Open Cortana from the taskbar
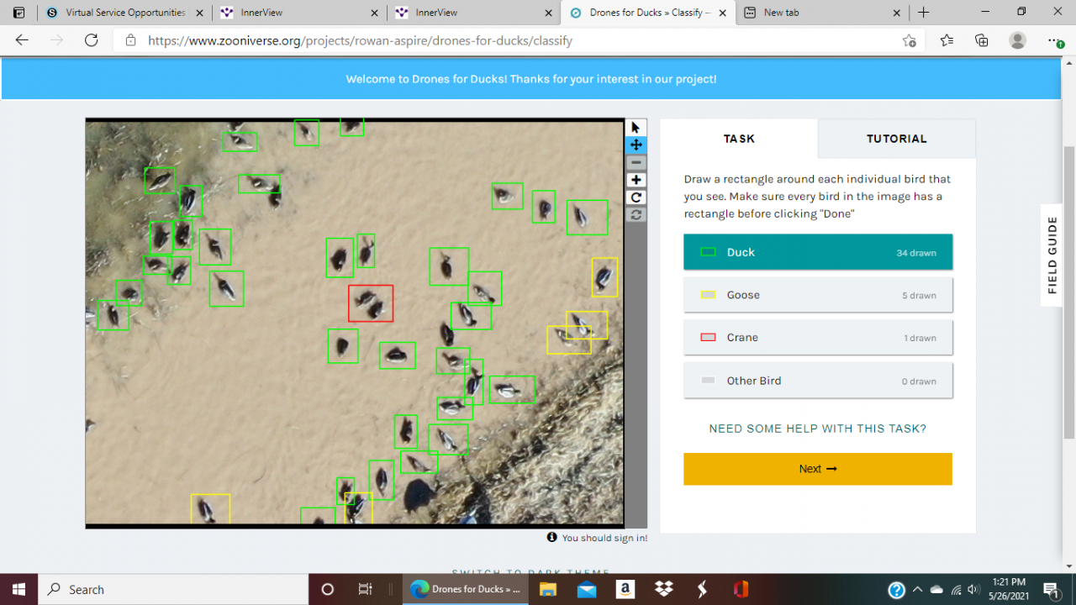 328,589
